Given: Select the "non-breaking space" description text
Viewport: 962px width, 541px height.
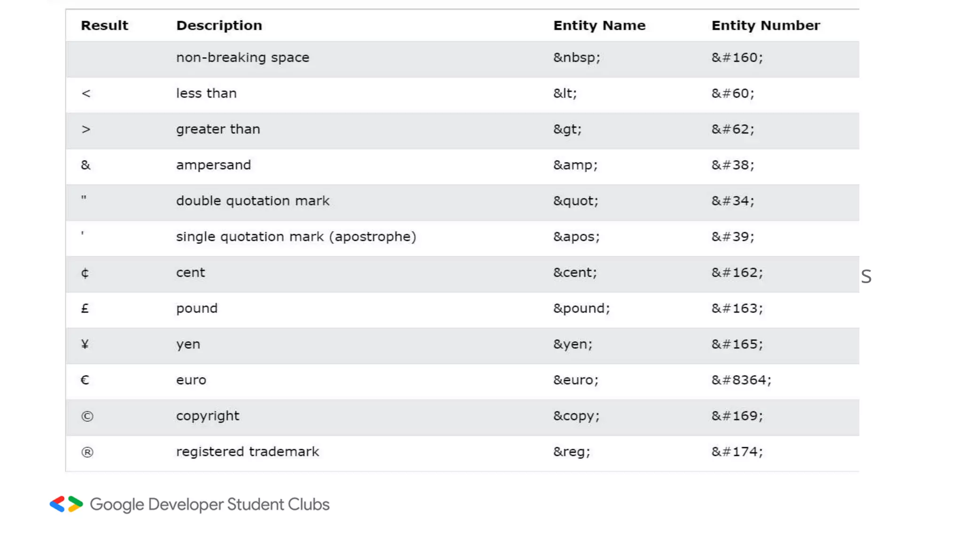Looking at the screenshot, I should click(x=242, y=58).
